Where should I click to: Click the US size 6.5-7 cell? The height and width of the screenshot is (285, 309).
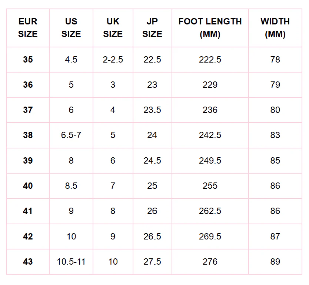tap(71, 135)
